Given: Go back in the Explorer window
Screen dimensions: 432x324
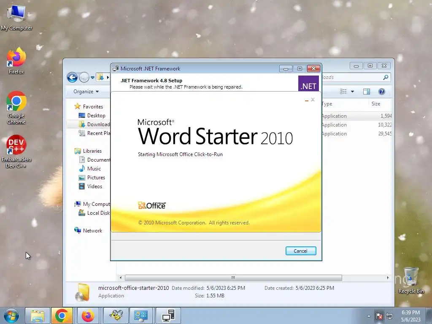Looking at the screenshot, I should (x=72, y=78).
